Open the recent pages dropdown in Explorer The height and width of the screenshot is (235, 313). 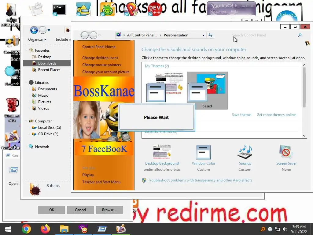point(49,30)
